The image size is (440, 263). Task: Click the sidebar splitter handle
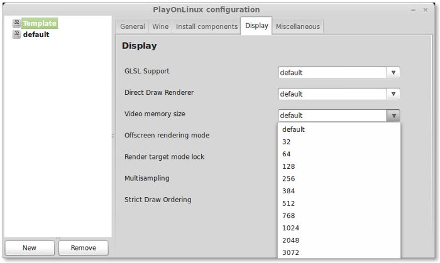(113, 136)
